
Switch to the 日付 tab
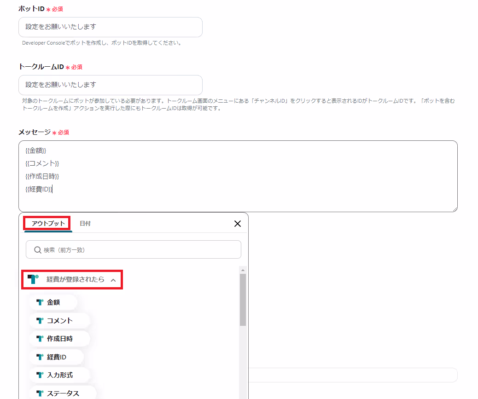click(x=85, y=224)
